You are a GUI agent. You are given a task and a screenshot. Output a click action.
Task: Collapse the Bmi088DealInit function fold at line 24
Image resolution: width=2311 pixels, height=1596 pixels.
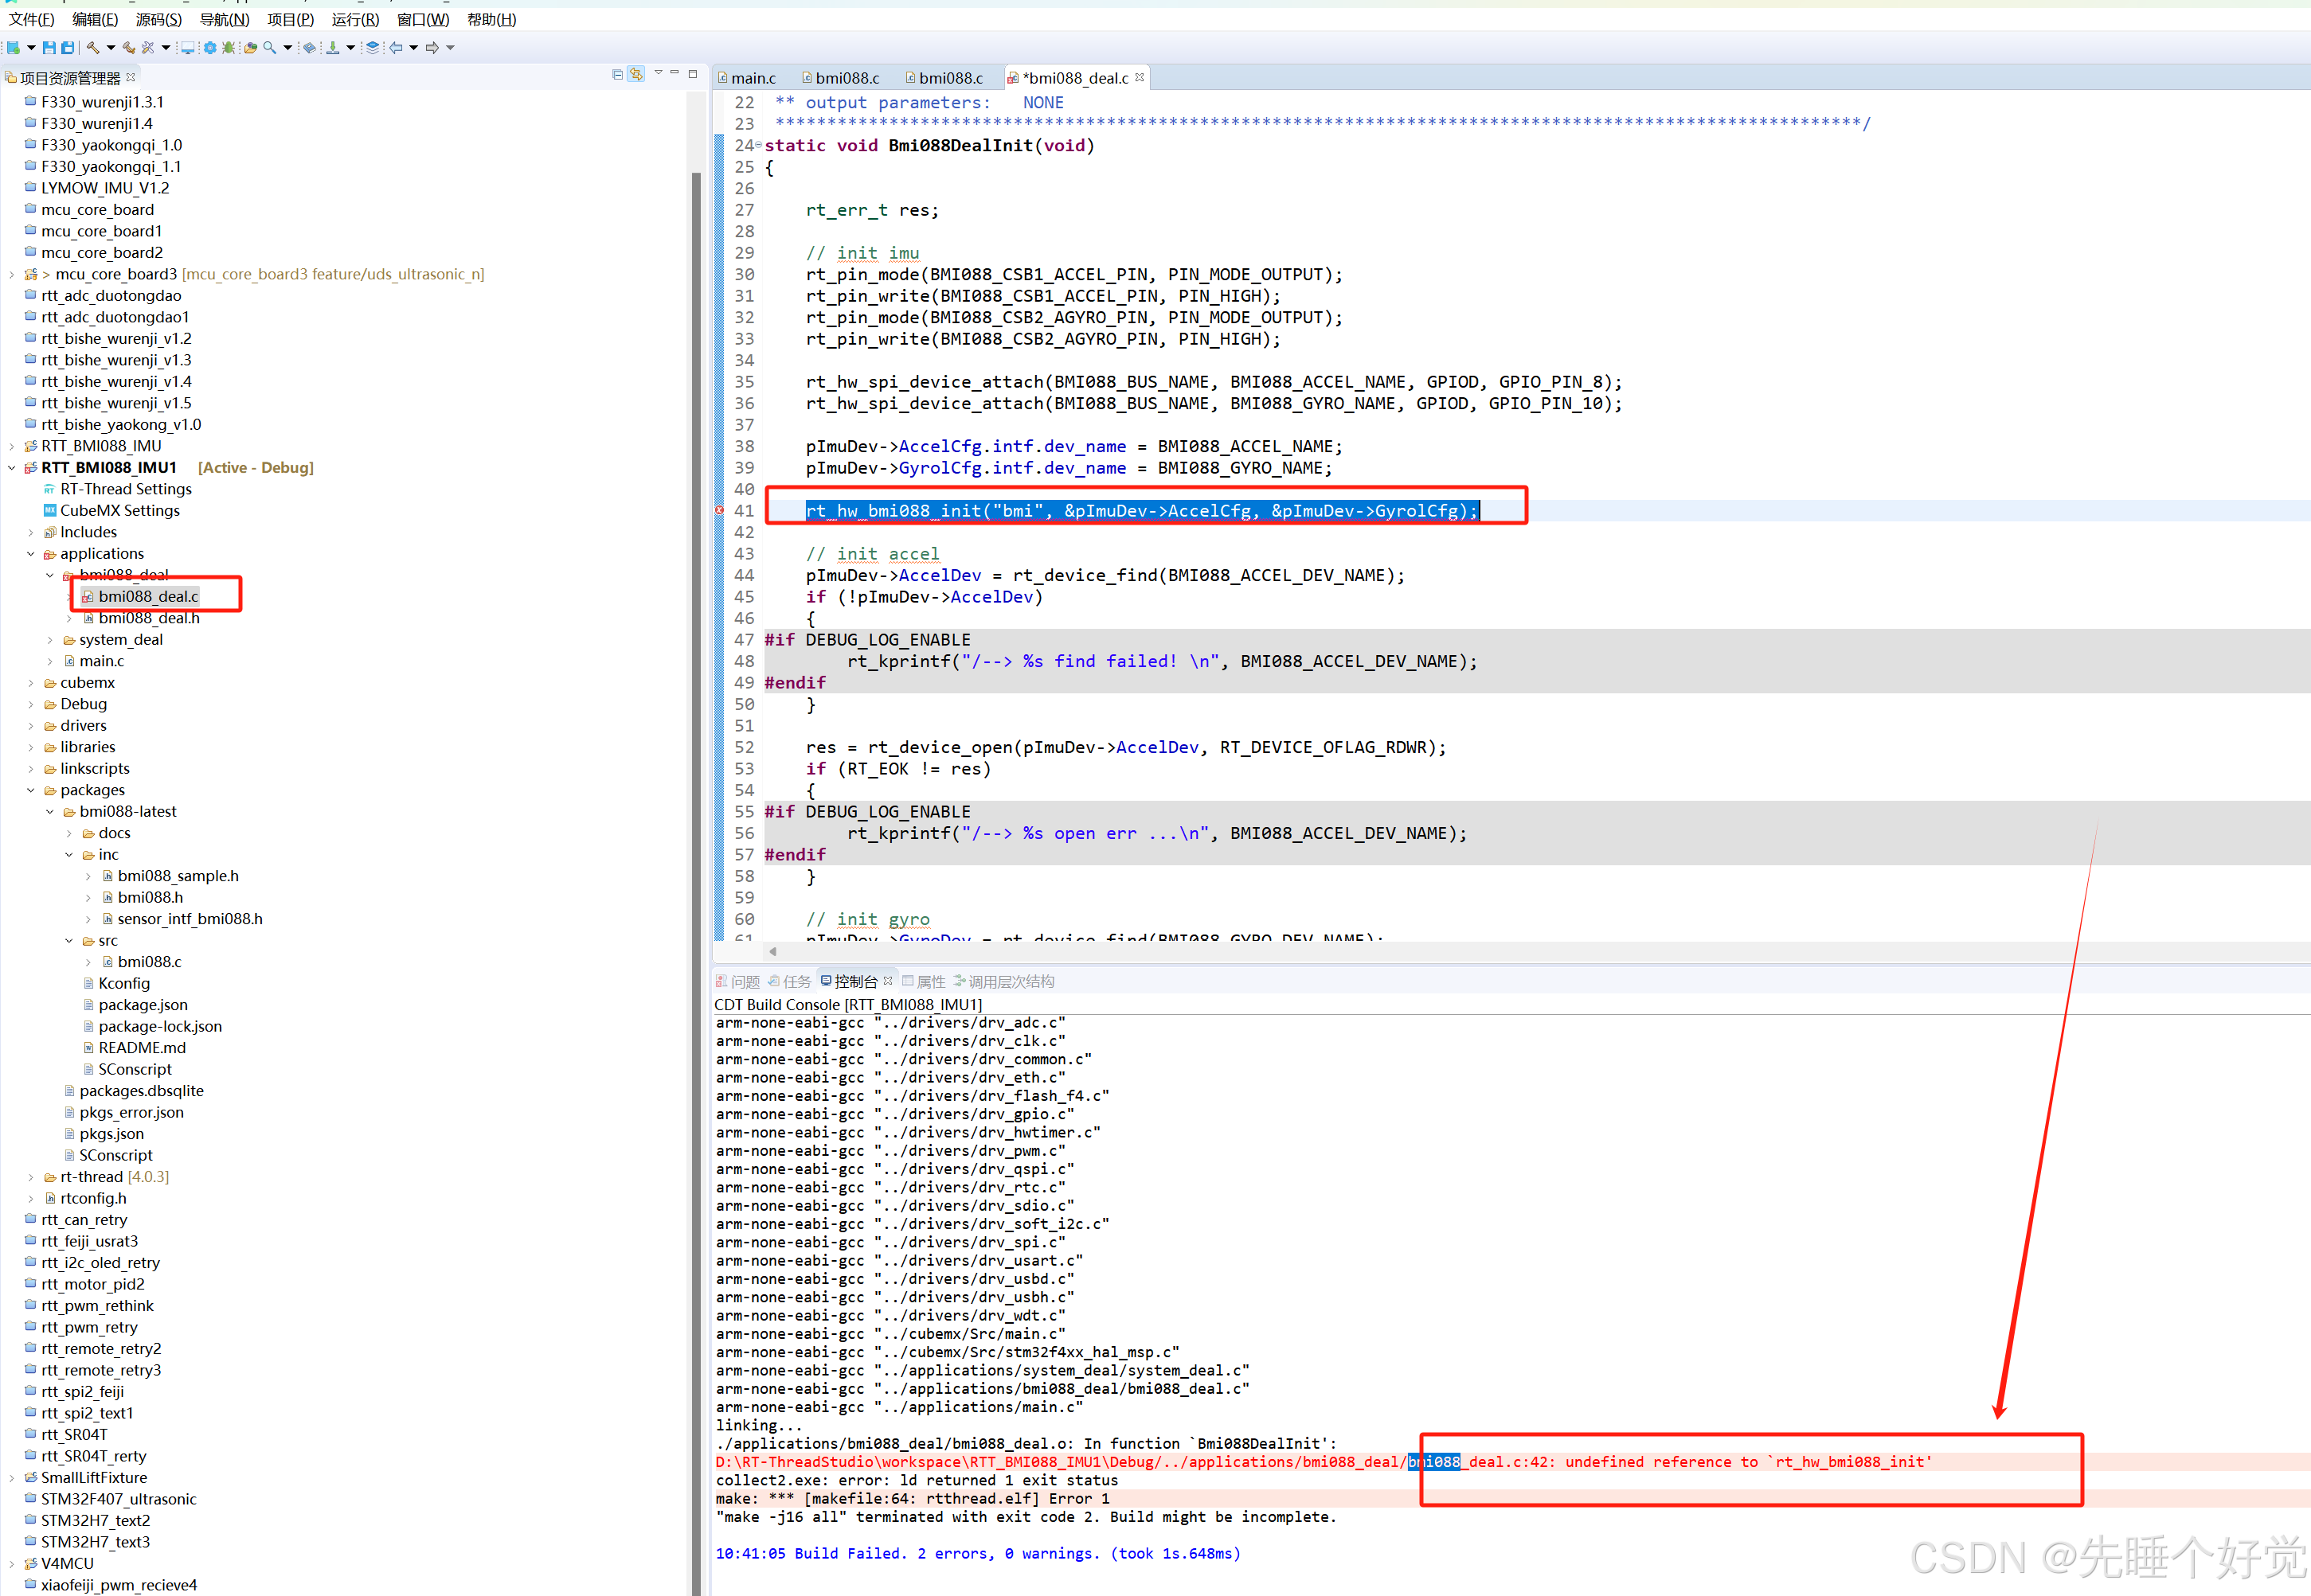[x=758, y=146]
